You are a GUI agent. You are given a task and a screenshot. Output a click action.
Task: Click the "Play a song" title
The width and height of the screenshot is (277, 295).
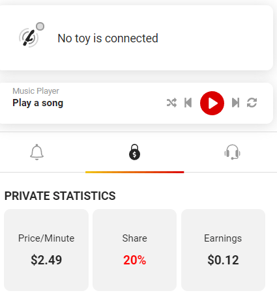(38, 103)
